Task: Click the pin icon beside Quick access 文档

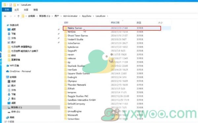Action: (59, 38)
